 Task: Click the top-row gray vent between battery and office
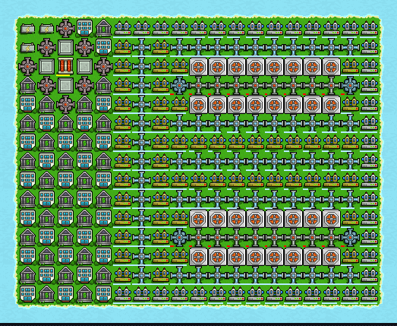click(x=65, y=28)
